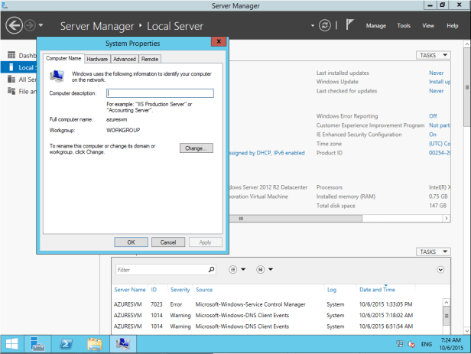Image resolution: width=471 pixels, height=354 pixels.
Task: Click the refresh icon in header
Action: click(x=326, y=25)
